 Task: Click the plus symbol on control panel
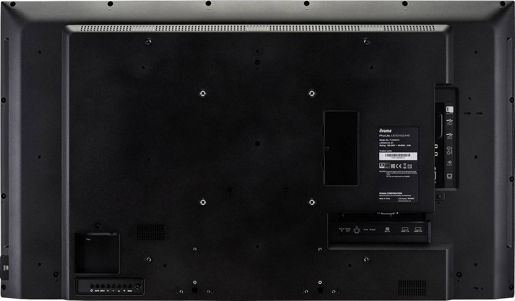pyautogui.click(x=108, y=291)
